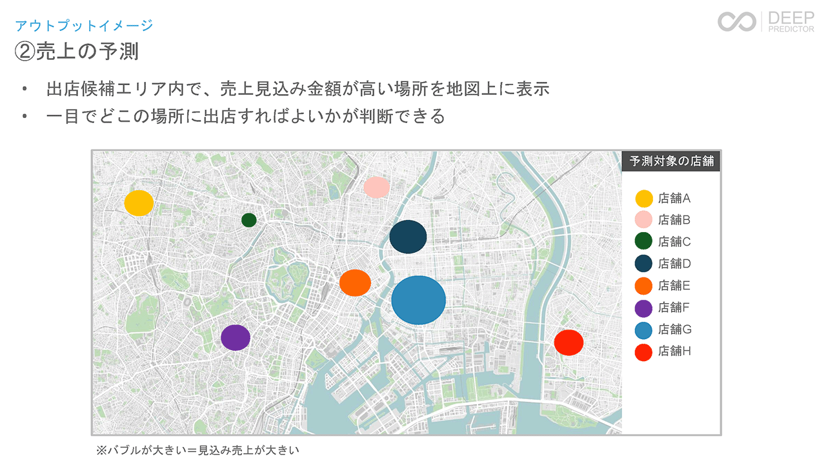Image resolution: width=826 pixels, height=463 pixels.
Task: Select the 店舗D legend label
Action: pos(674,264)
